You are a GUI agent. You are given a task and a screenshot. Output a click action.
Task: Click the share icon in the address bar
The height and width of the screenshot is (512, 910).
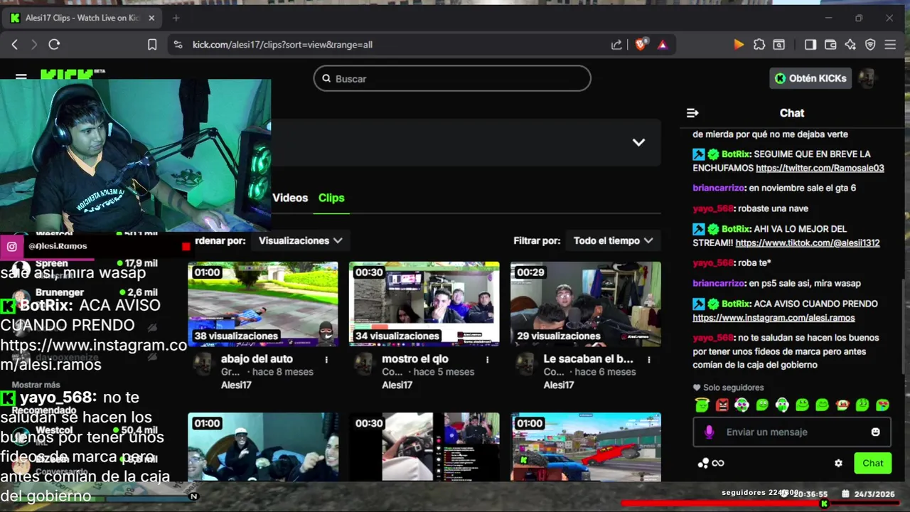tap(616, 45)
